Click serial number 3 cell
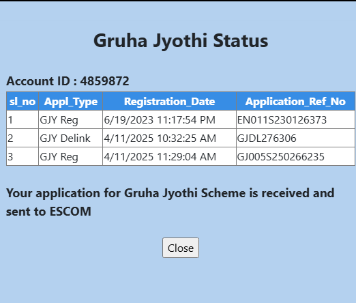The image size is (356, 303). pyautogui.click(x=23, y=156)
